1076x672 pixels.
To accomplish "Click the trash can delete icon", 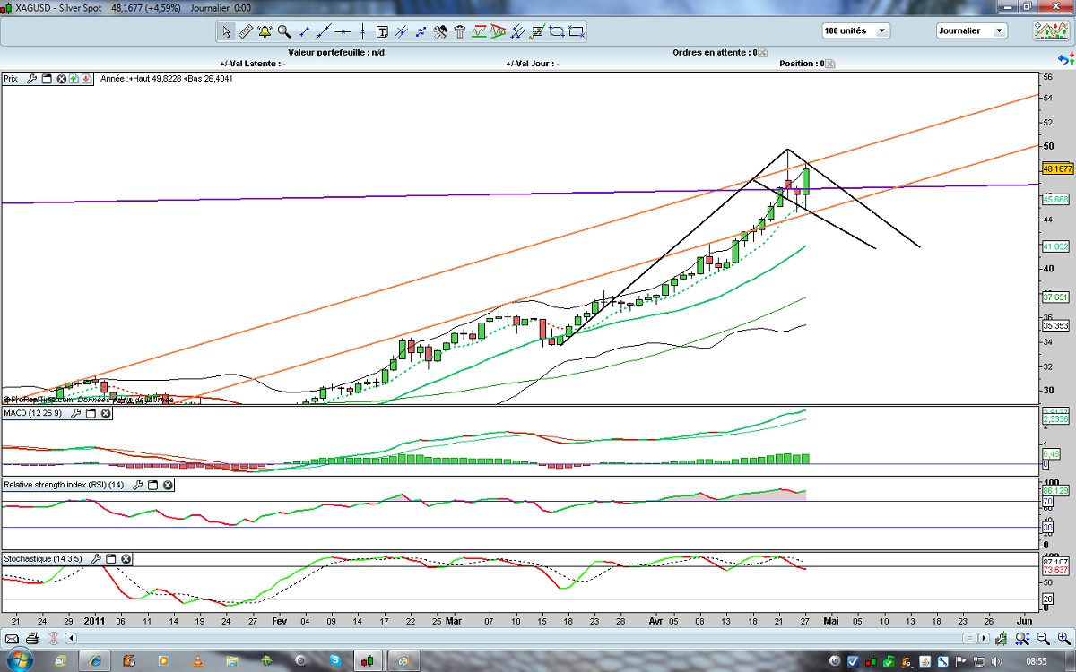I will pyautogui.click(x=460, y=32).
